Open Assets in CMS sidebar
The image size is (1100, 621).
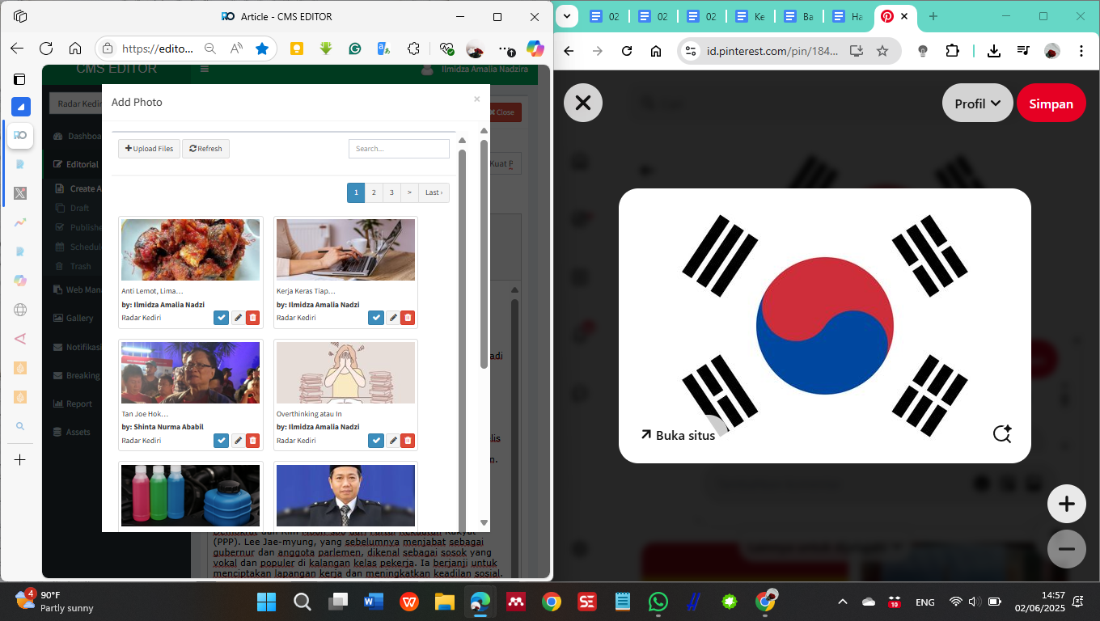73,432
